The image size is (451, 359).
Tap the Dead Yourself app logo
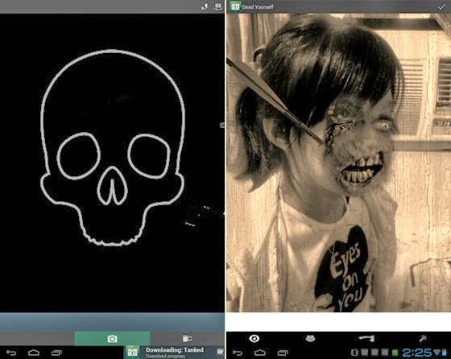[x=235, y=6]
